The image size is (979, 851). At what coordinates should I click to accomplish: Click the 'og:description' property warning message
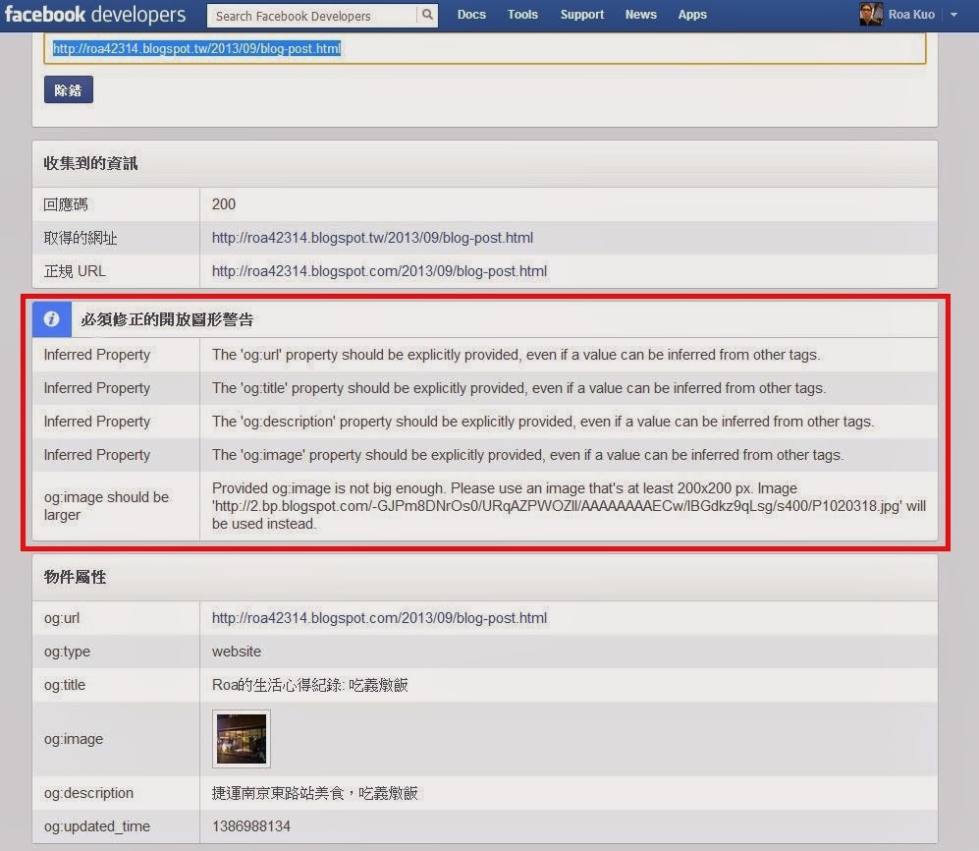tap(543, 422)
